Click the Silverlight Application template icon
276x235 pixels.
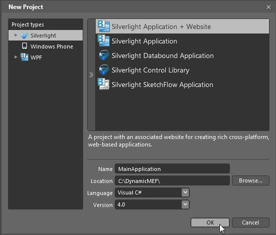pyautogui.click(x=104, y=40)
